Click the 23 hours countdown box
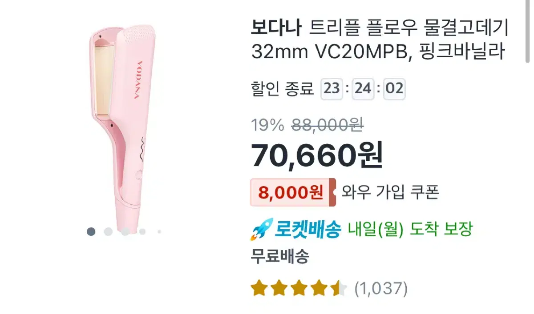Screen dimensions: 534x314 332,89
